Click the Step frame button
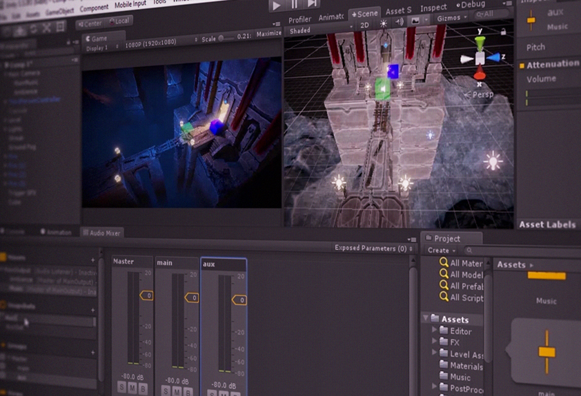Screen dimensions: 581x396 tap(312, 4)
